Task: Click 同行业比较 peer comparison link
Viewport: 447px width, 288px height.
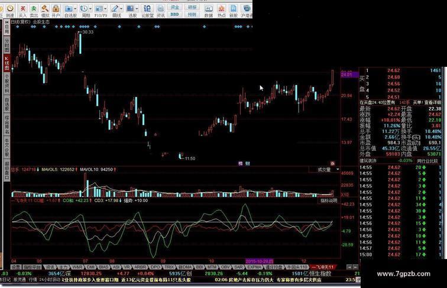Action: (x=427, y=161)
